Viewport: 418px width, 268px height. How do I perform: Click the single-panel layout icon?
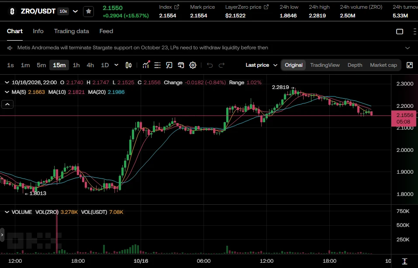pos(400,31)
